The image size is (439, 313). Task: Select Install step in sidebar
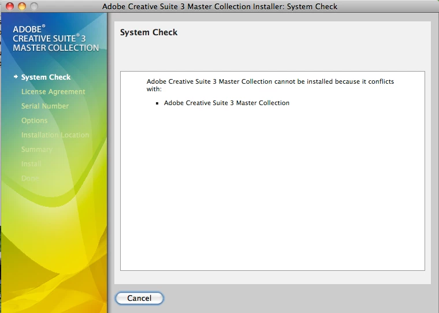click(31, 164)
